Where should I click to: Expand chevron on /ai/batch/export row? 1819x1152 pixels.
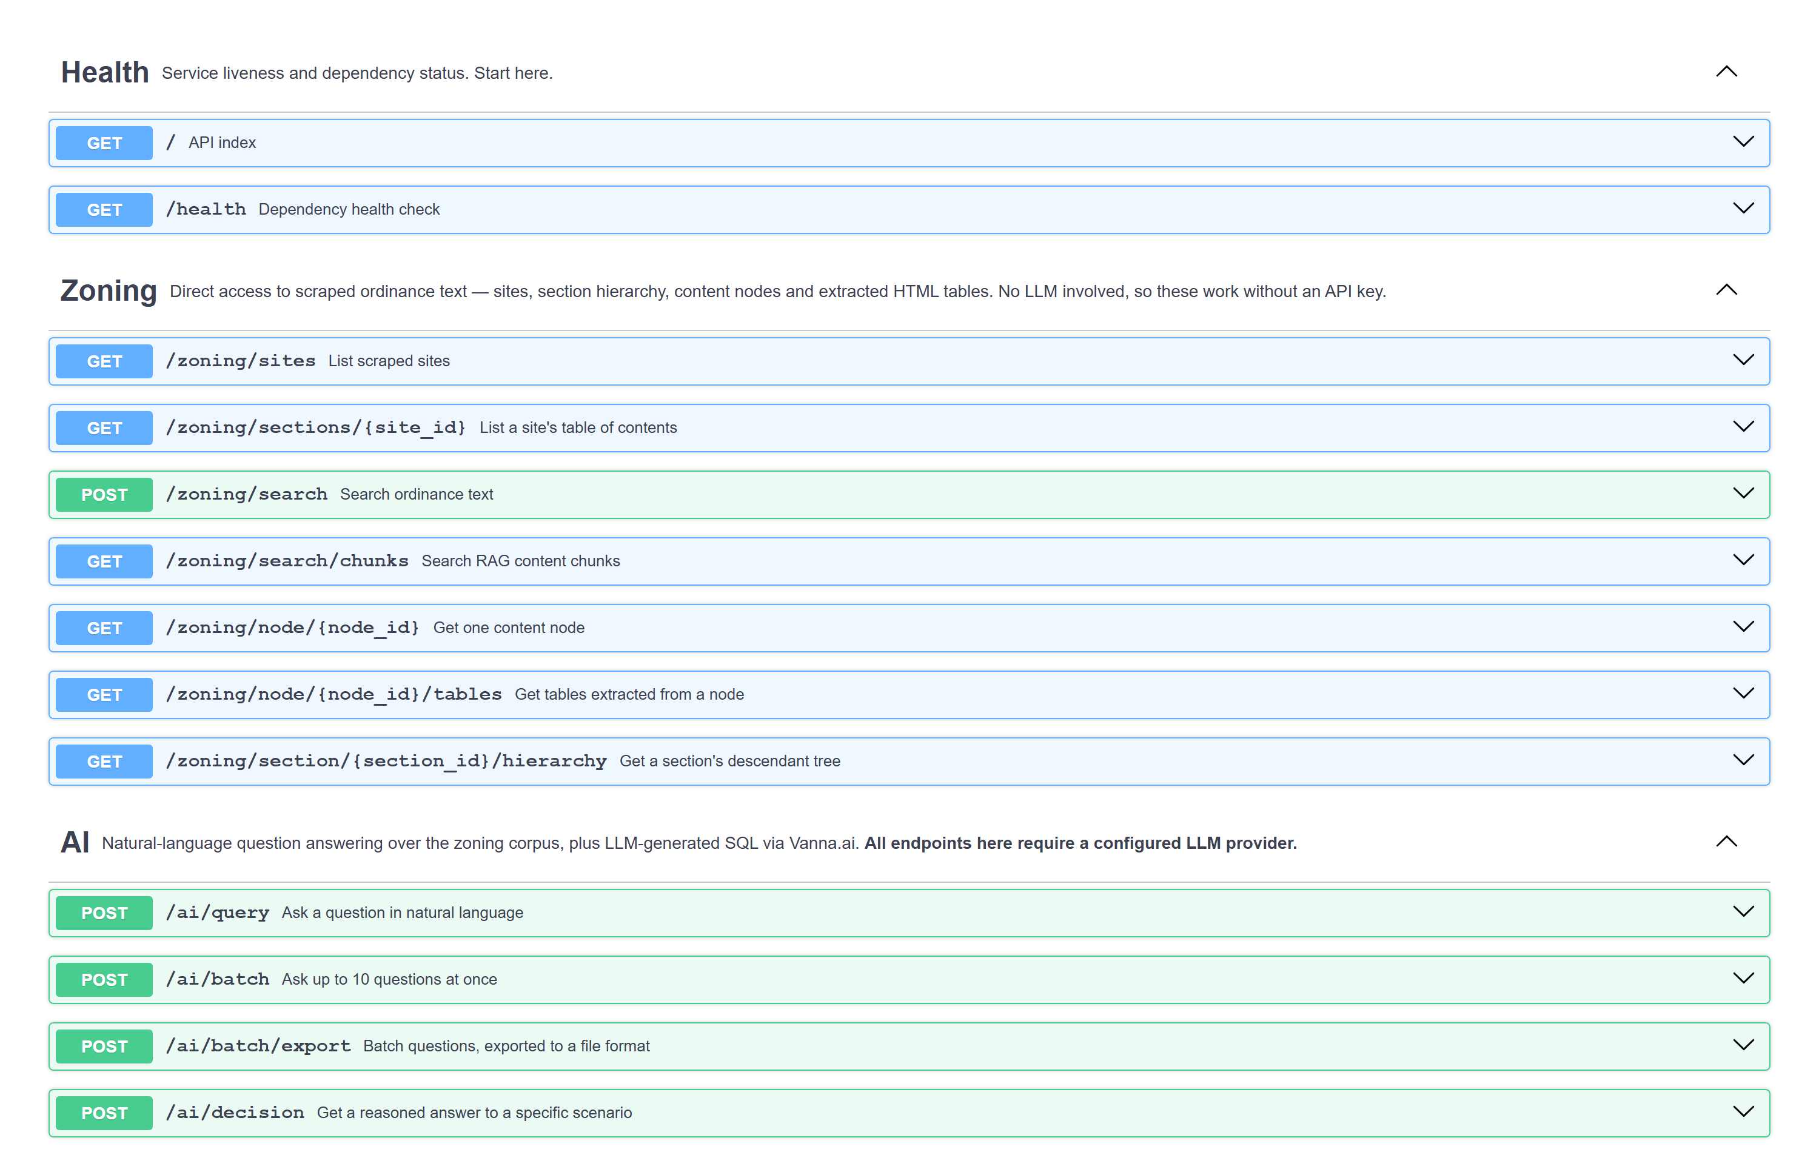[1743, 1045]
